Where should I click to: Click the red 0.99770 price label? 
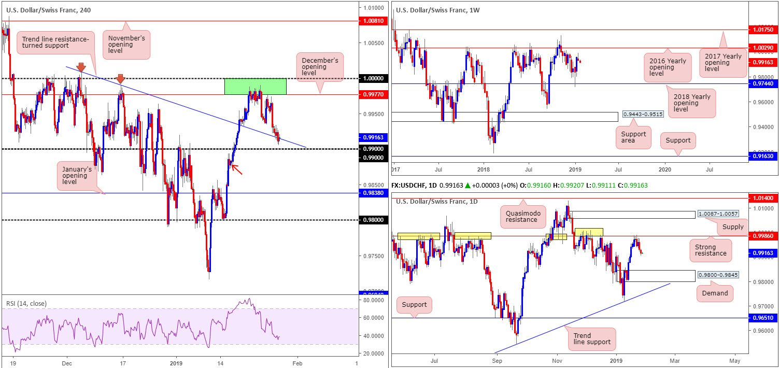tap(374, 94)
